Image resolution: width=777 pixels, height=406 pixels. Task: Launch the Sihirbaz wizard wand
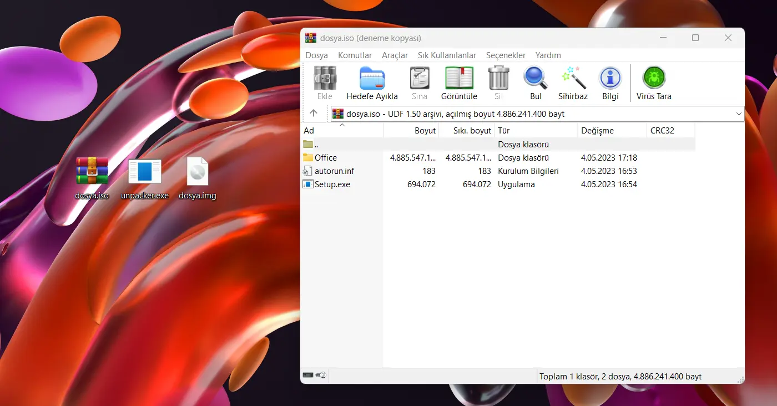(x=573, y=78)
